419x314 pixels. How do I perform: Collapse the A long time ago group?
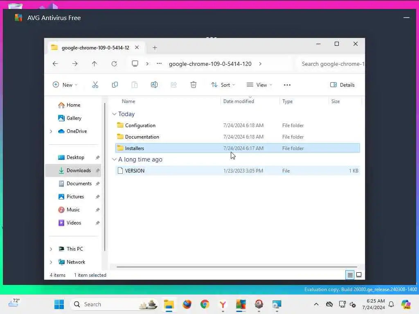point(114,159)
